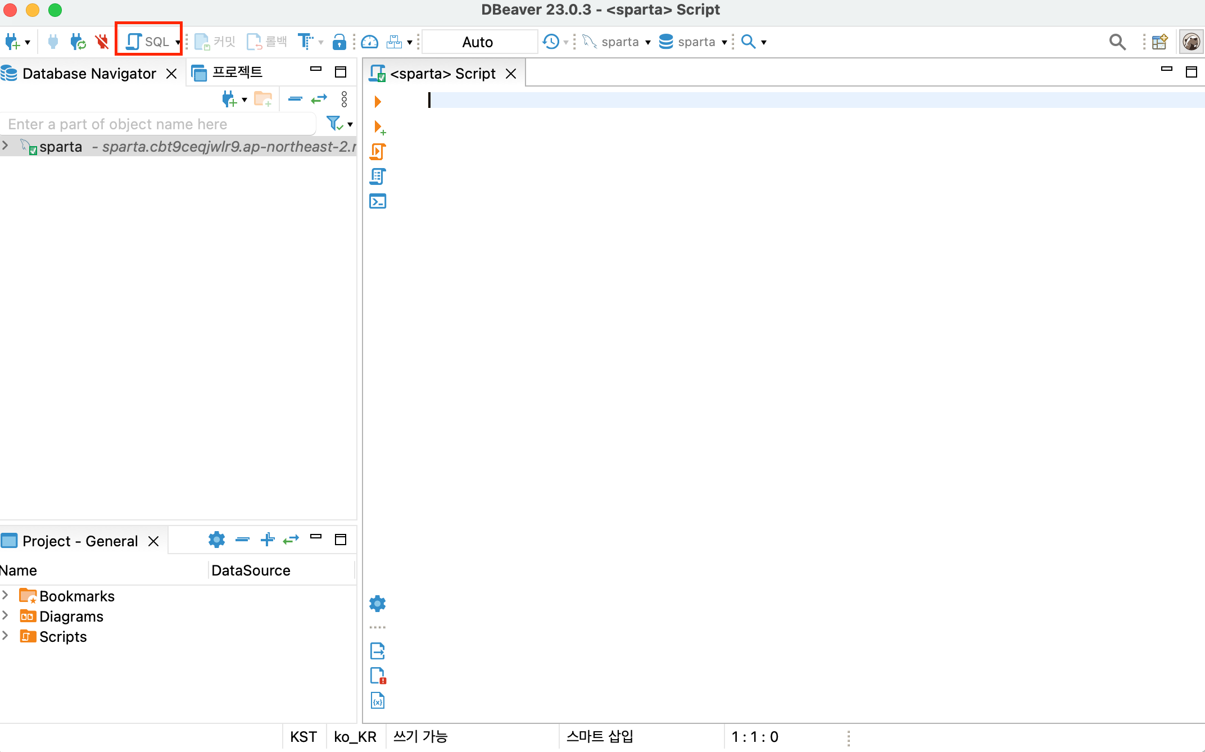Open the SQL button dropdown arrow
Image resolution: width=1205 pixels, height=752 pixels.
point(178,42)
